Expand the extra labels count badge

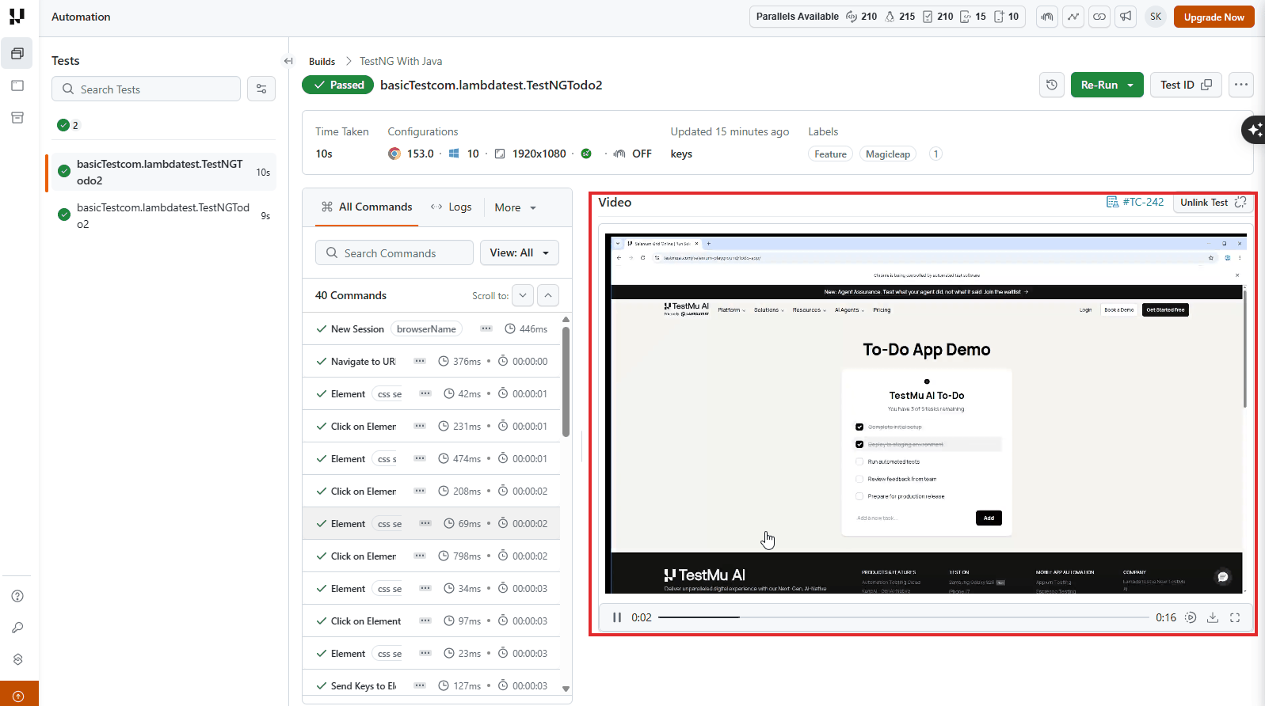coord(935,154)
